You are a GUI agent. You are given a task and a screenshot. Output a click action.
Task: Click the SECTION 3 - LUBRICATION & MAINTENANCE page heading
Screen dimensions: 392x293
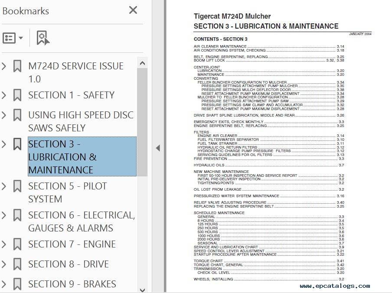[266, 26]
